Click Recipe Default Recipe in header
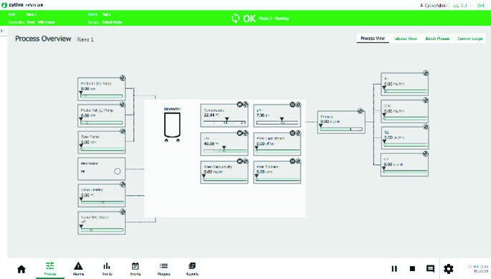The height and width of the screenshot is (279, 491). (105, 22)
